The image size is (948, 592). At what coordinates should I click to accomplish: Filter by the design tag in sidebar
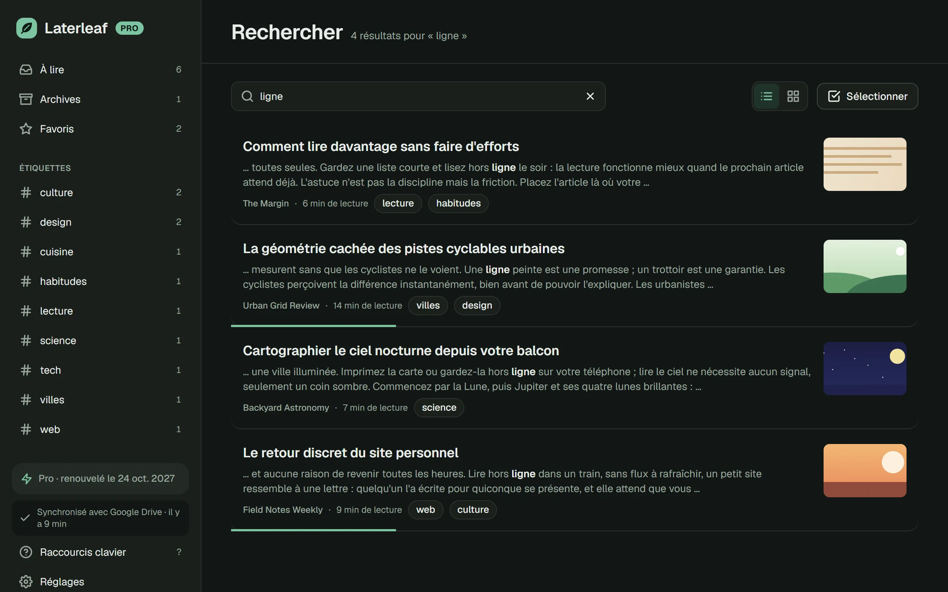tap(100, 222)
